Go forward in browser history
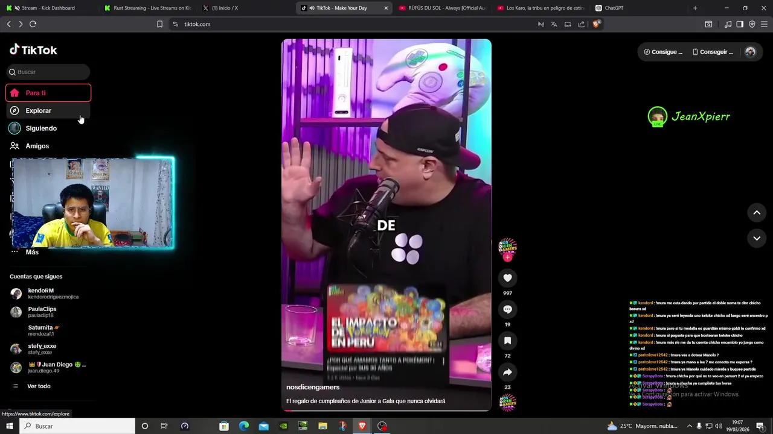Image resolution: width=773 pixels, height=434 pixels. click(x=21, y=24)
